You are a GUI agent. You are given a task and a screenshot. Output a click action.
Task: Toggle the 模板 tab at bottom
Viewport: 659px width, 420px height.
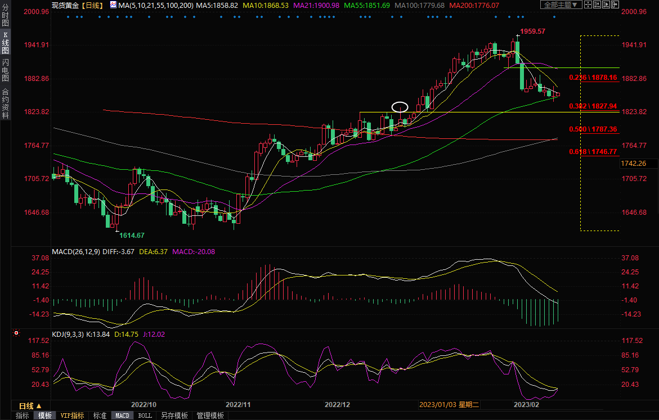tap(44, 416)
